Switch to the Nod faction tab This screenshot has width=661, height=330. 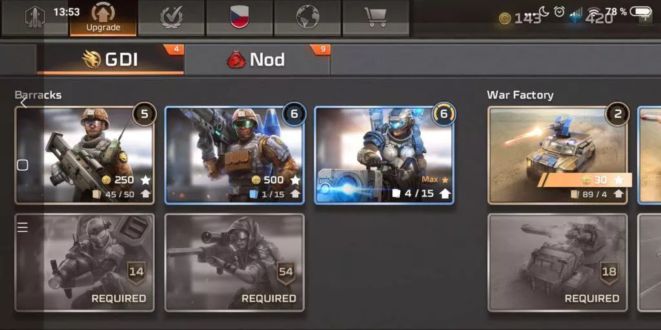(x=257, y=59)
